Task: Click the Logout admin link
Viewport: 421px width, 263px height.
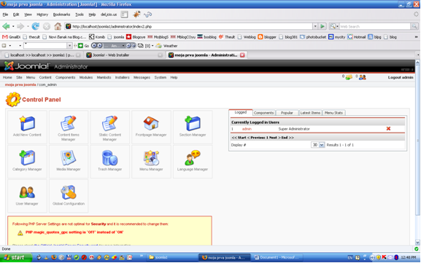Action: pos(401,77)
